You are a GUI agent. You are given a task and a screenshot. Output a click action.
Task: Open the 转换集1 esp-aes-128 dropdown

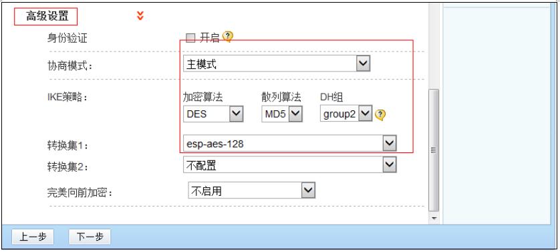click(289, 144)
